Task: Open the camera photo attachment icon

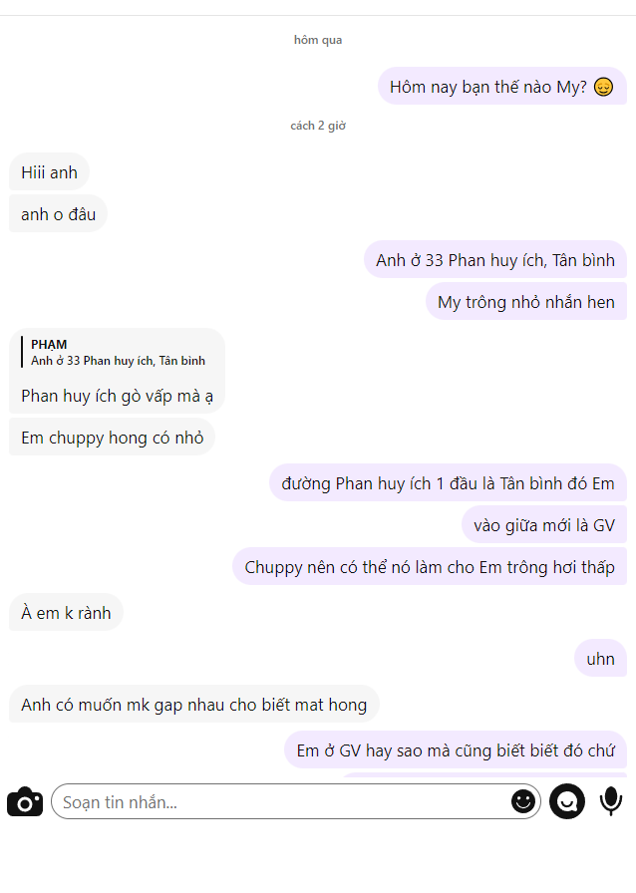Action: click(25, 802)
